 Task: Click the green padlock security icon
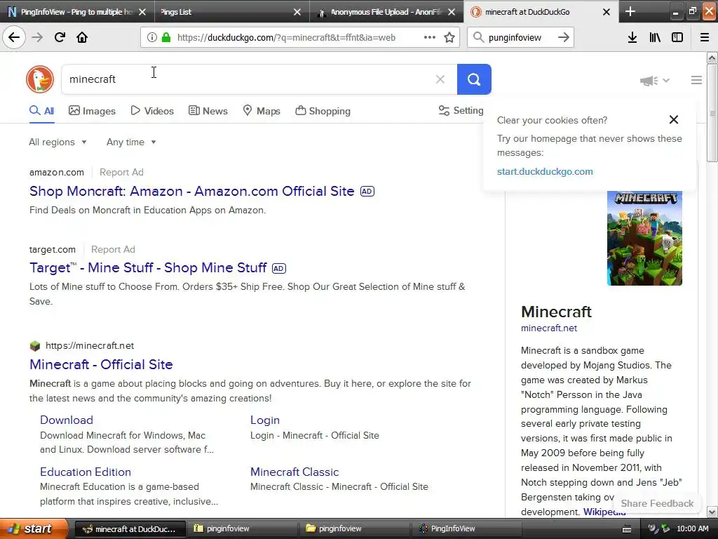166,37
